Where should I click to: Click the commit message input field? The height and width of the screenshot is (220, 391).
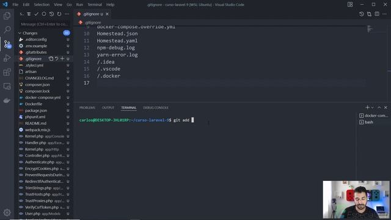[45, 24]
